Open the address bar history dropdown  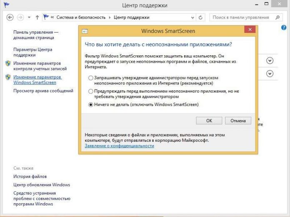192,18
